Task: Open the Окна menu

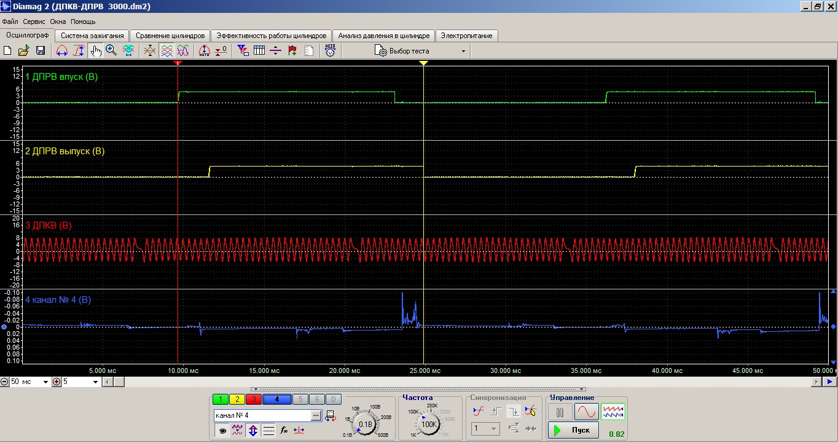Action: click(x=58, y=22)
